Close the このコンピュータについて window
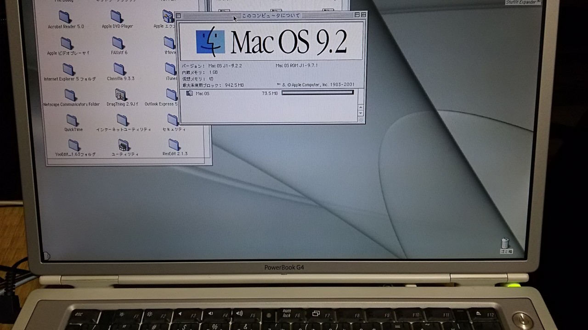This screenshot has width=588, height=330. (178, 16)
